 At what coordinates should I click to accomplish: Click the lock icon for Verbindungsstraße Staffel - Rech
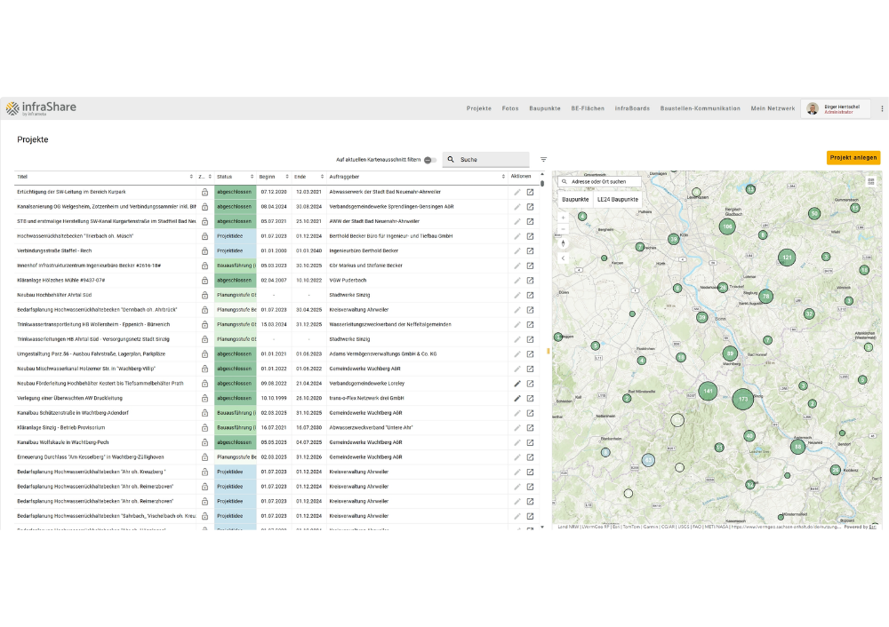204,251
